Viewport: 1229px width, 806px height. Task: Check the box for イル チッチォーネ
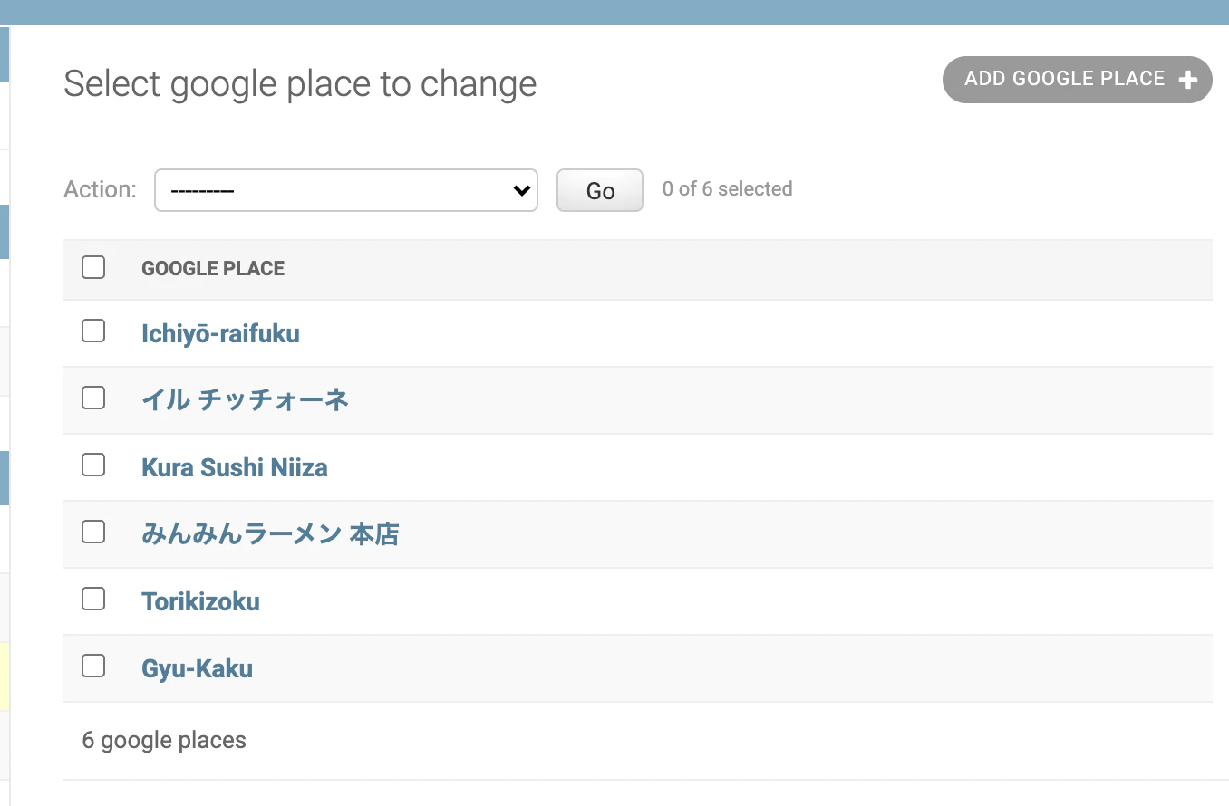pos(93,398)
